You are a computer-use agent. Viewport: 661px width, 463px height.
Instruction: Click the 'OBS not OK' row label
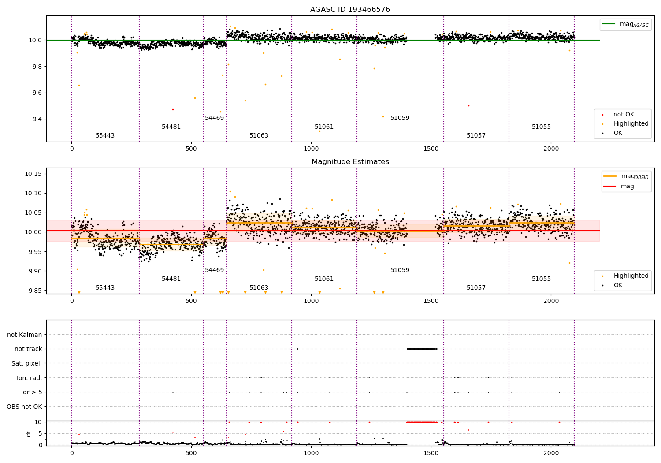click(24, 407)
